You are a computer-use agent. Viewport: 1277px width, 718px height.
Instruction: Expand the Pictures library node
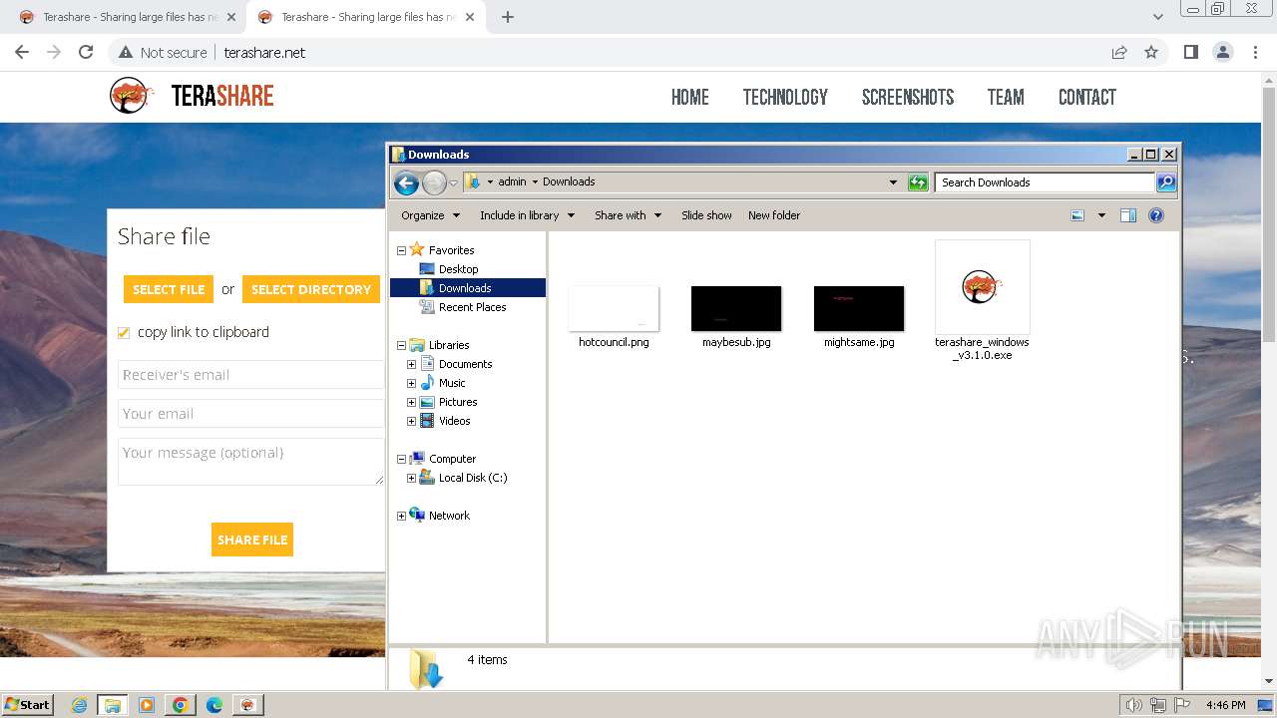click(x=411, y=402)
